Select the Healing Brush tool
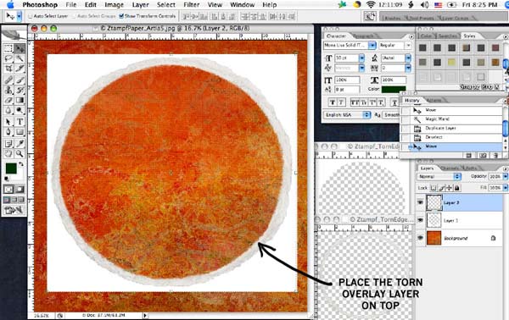This screenshot has width=509, height=320. [8, 80]
